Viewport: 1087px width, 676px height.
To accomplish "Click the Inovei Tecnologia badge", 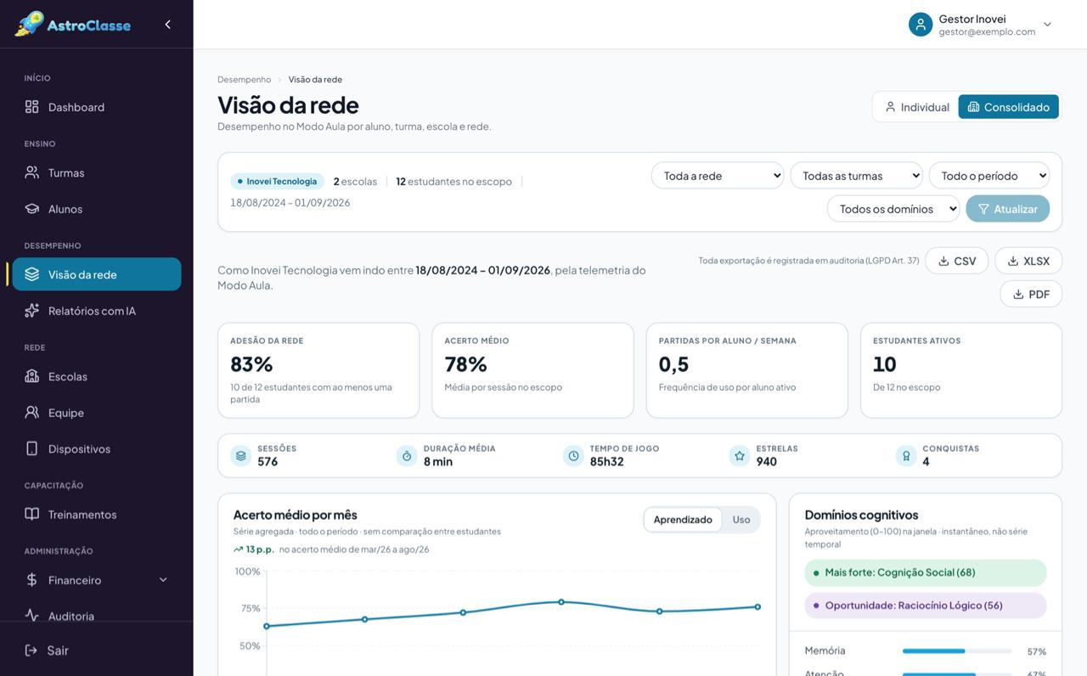I will (x=277, y=181).
